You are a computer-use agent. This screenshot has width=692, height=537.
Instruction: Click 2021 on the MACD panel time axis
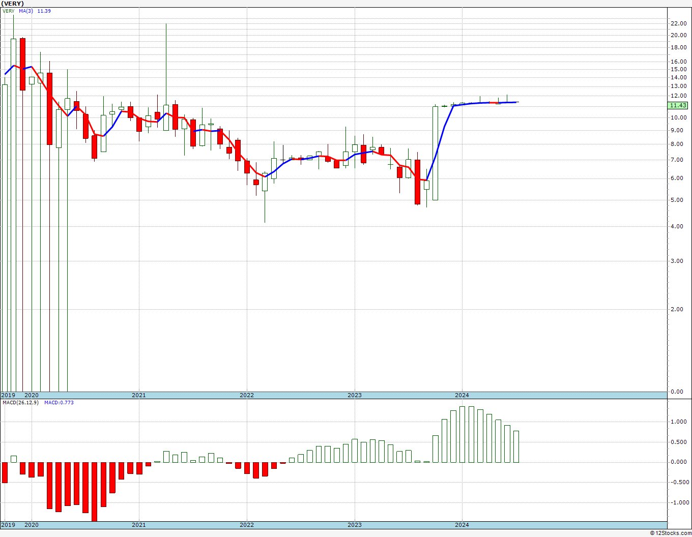[139, 525]
